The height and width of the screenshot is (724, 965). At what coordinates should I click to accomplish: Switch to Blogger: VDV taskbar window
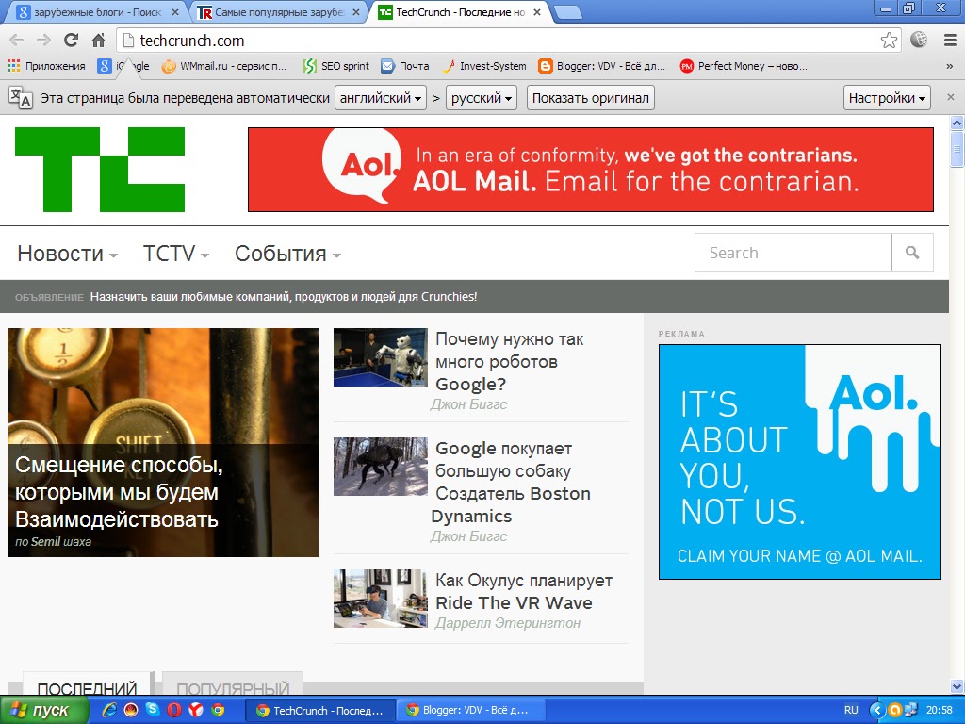(469, 711)
